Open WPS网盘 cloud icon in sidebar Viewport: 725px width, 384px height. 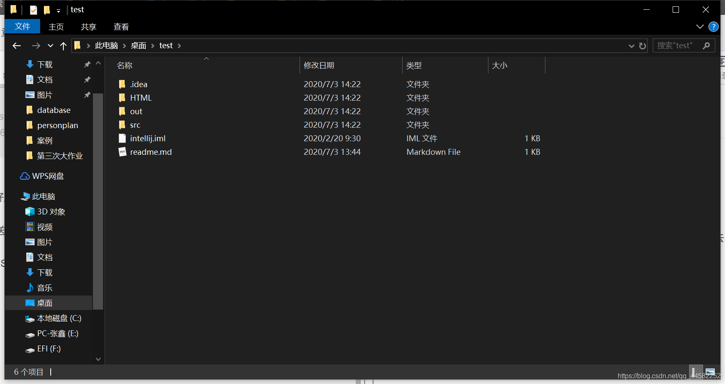[25, 176]
